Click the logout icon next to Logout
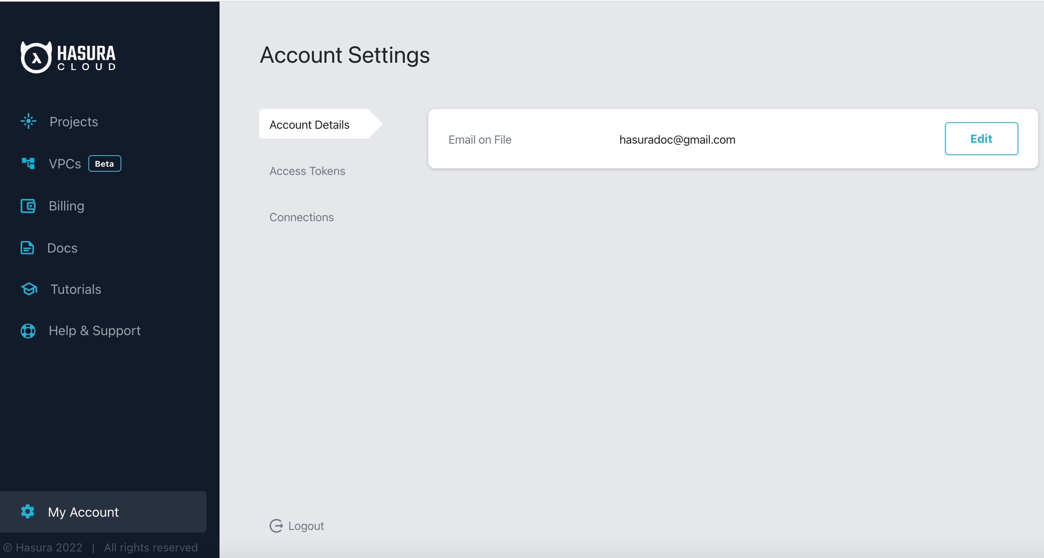The image size is (1044, 558). tap(276, 525)
